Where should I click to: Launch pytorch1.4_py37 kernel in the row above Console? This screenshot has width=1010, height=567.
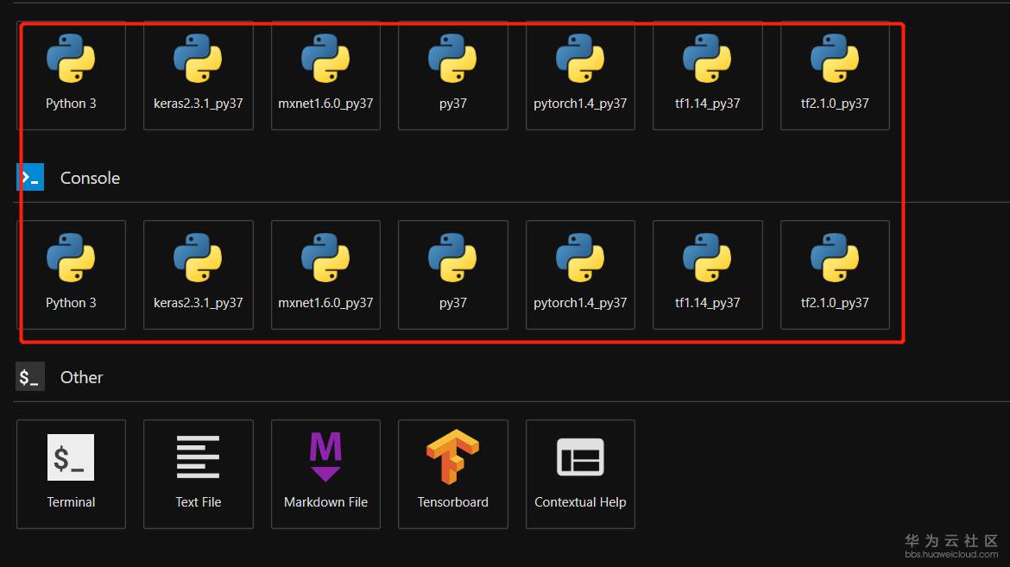[x=580, y=75]
